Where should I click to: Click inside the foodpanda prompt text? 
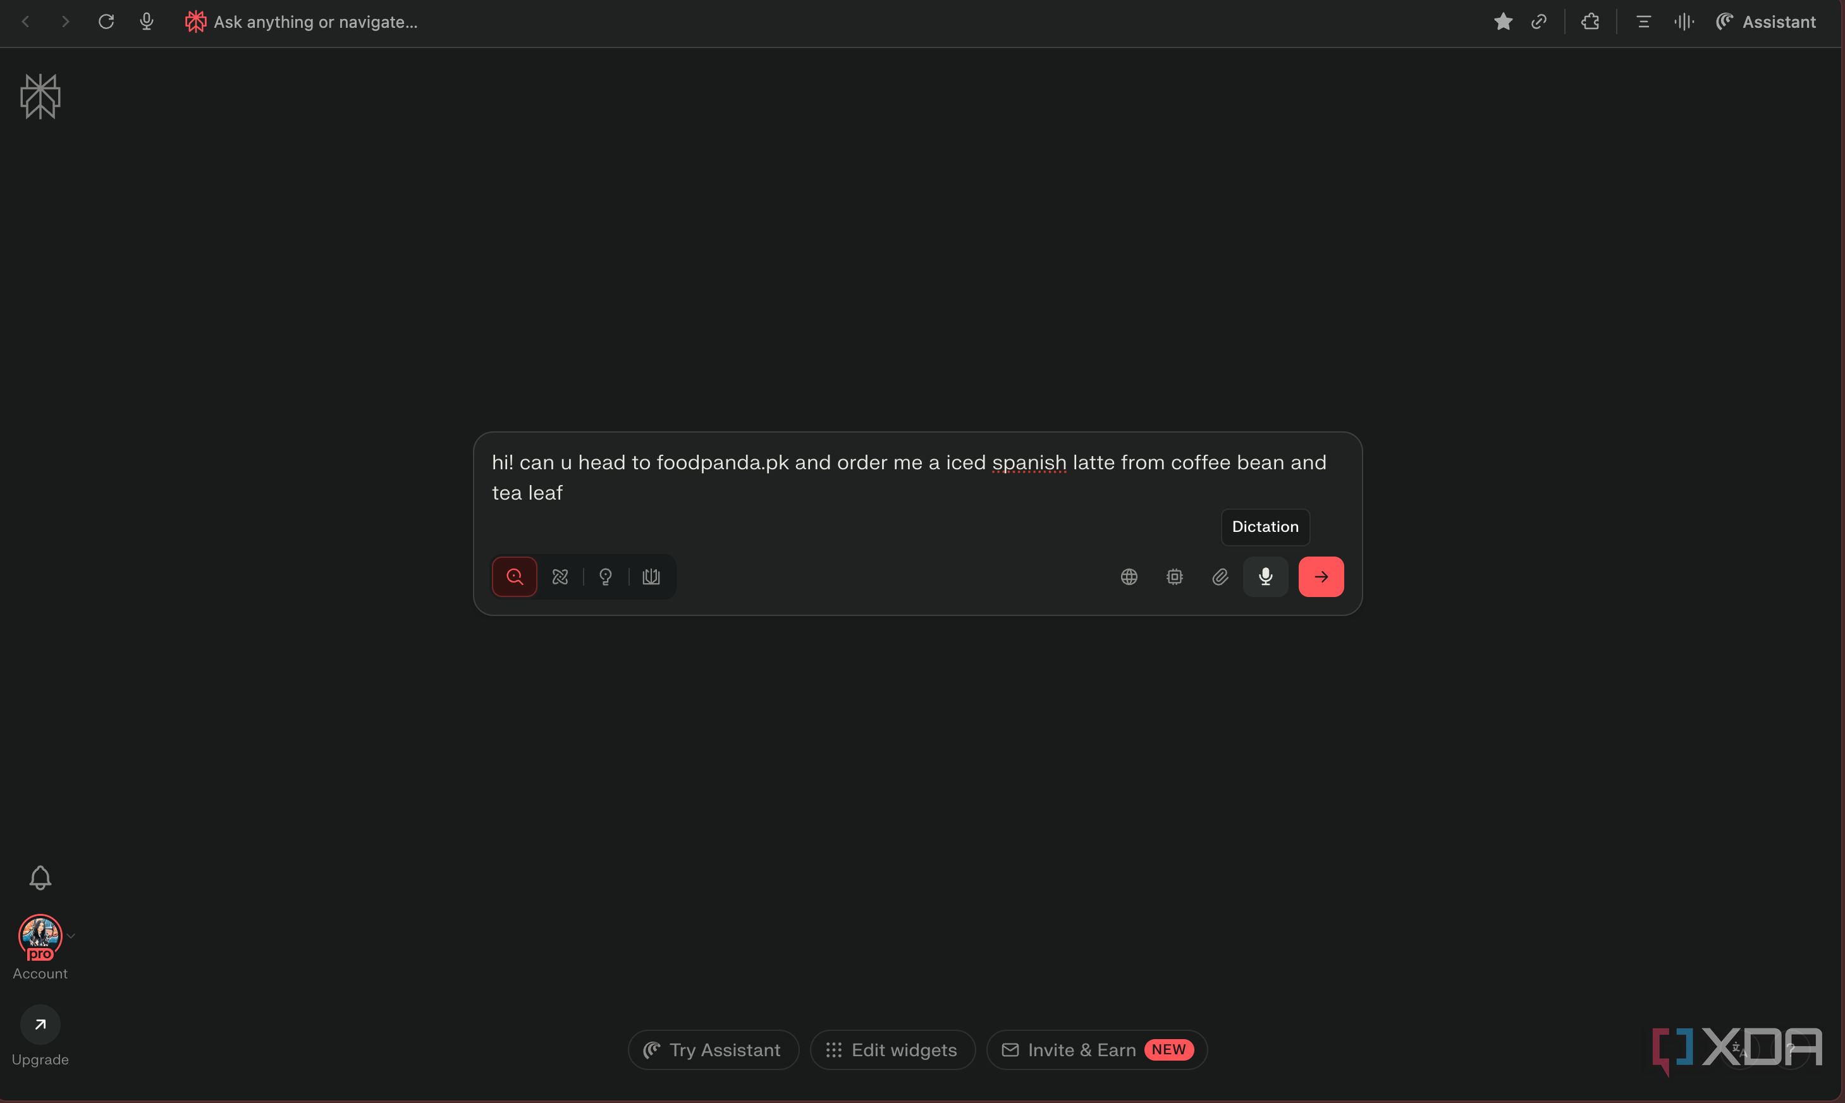pyautogui.click(x=909, y=477)
